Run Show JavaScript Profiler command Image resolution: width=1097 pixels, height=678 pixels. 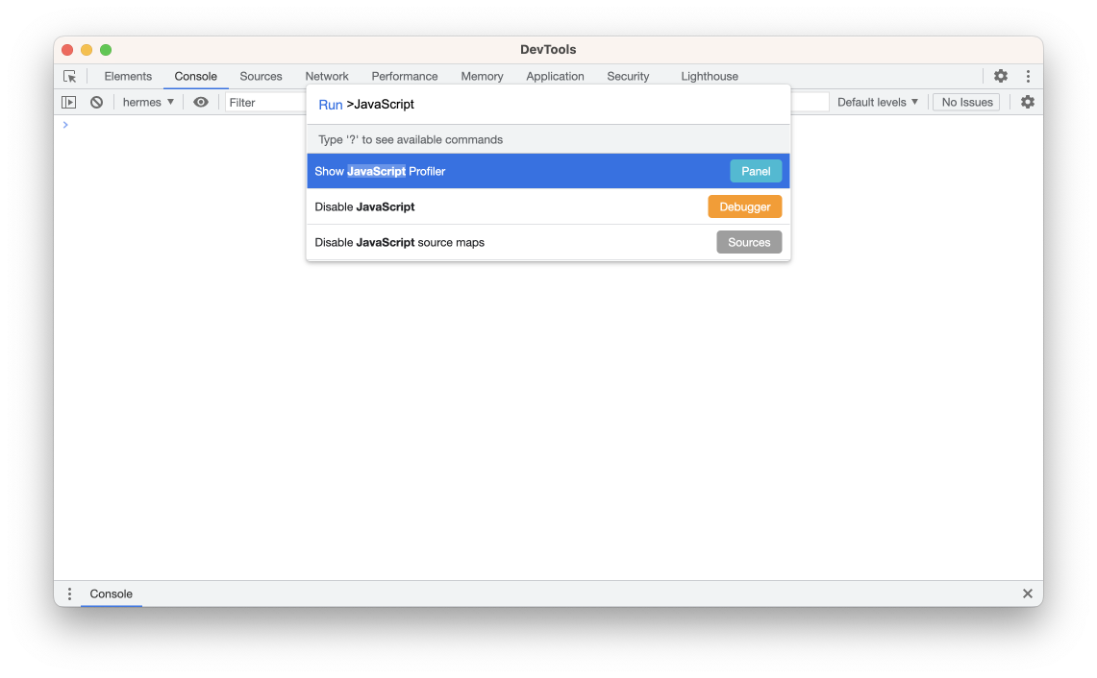(x=548, y=171)
